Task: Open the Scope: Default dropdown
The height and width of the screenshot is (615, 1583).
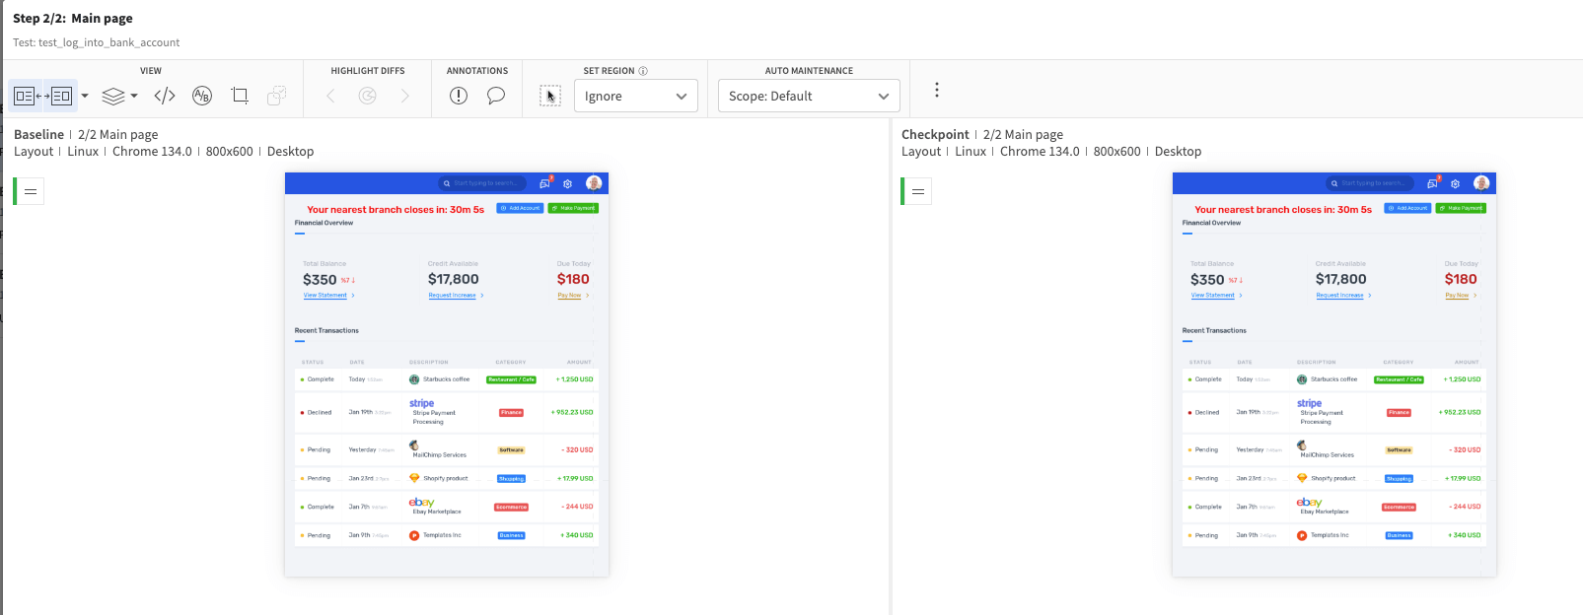Action: coord(809,96)
